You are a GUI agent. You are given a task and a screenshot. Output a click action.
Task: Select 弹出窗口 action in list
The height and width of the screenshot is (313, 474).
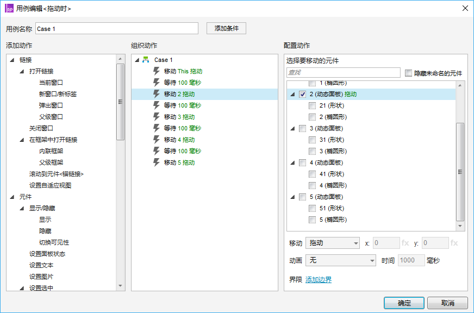[51, 105]
